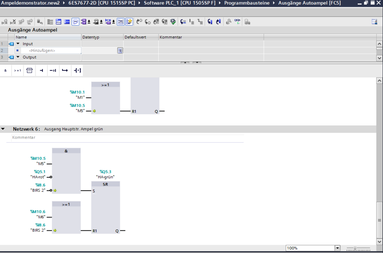This screenshot has height=253, width=383.
Task: Toggle the highlighted list-view toolbar button
Action: click(121, 22)
